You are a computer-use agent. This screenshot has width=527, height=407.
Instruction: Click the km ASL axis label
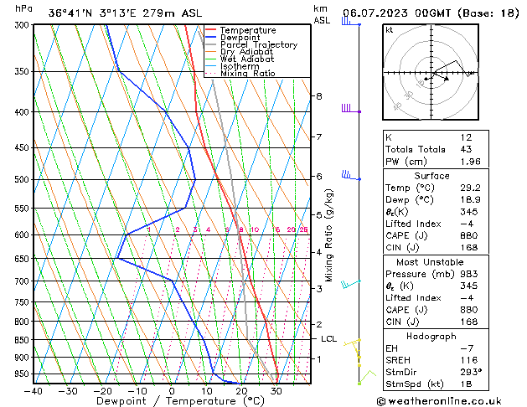coord(322,14)
